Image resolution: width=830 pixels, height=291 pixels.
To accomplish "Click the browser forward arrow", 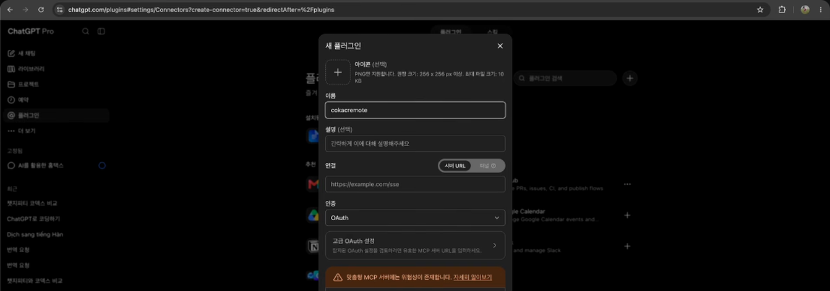I will (x=25, y=10).
